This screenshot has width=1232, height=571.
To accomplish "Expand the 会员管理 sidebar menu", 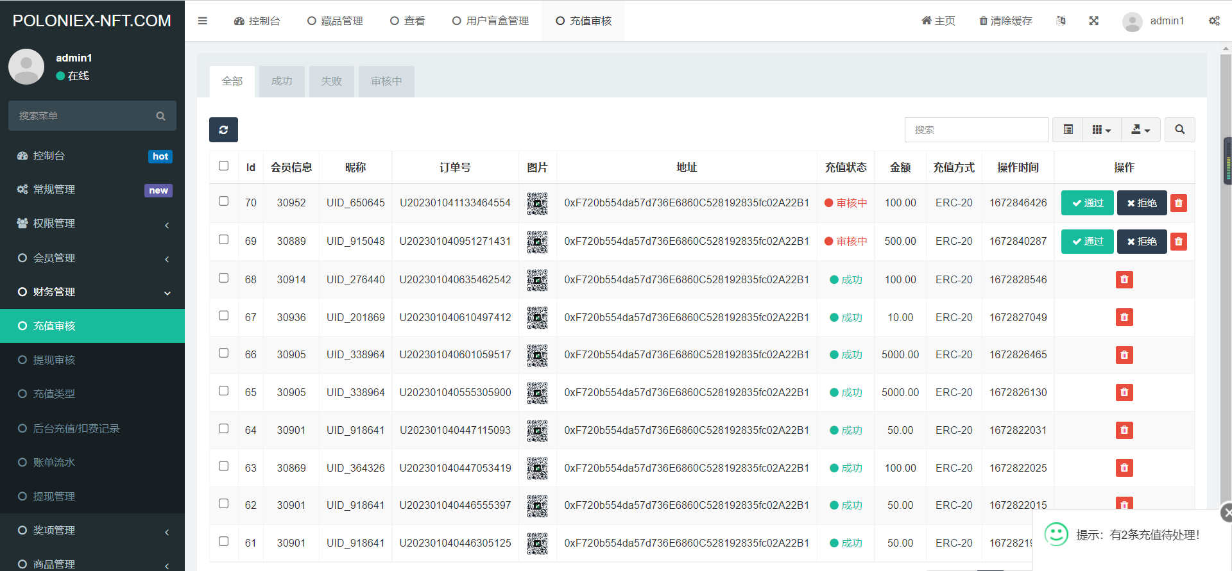I will pos(92,258).
